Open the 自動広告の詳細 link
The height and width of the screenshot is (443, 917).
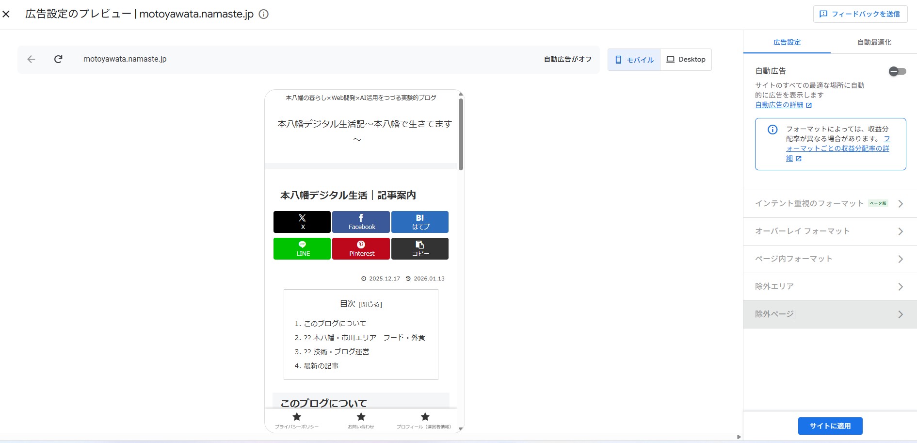(779, 105)
